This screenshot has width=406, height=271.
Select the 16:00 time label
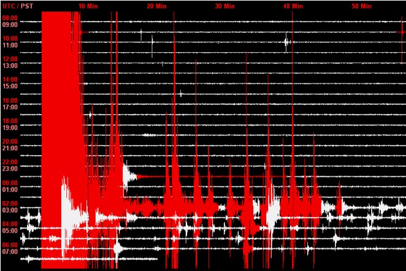(x=10, y=100)
